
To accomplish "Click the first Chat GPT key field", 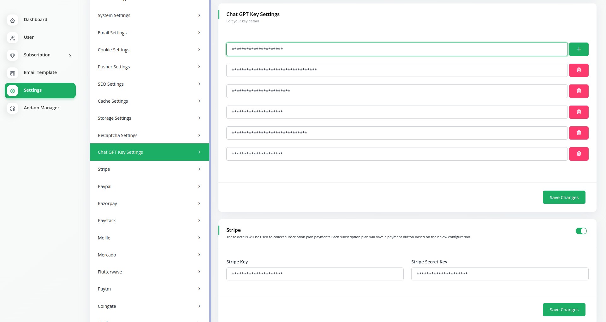I will [397, 49].
